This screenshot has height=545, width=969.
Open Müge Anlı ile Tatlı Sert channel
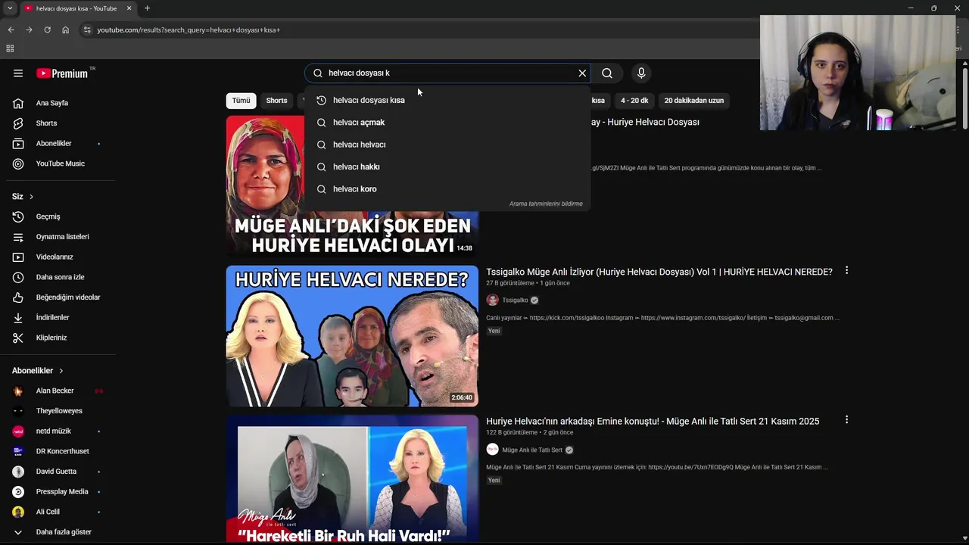tap(532, 450)
